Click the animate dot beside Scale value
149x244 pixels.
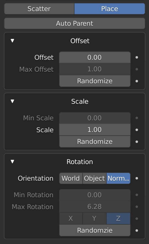coord(137,130)
